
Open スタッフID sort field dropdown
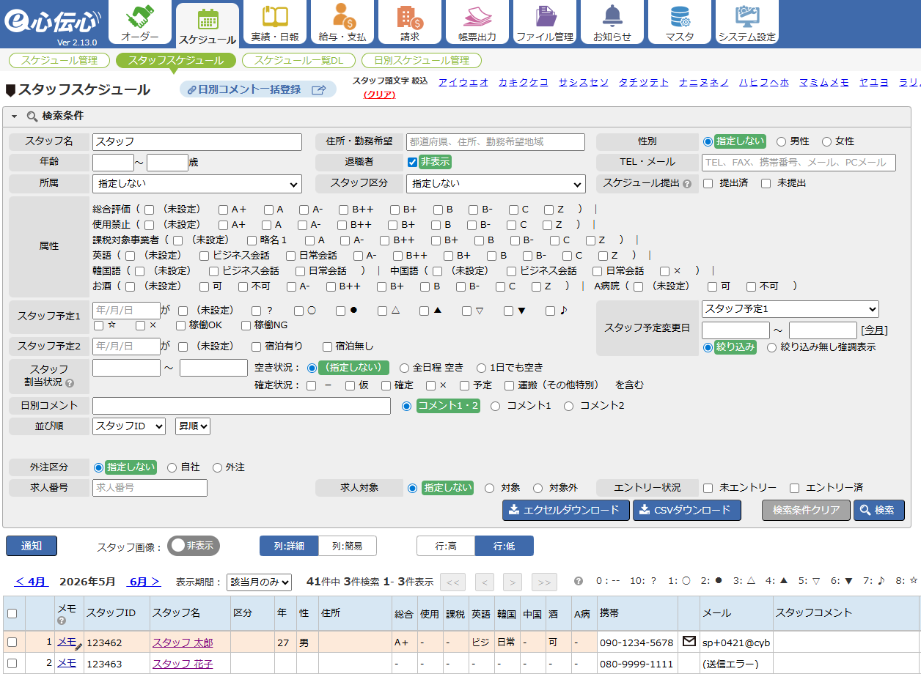pyautogui.click(x=129, y=426)
